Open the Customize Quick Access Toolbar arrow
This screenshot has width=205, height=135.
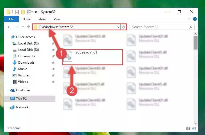tap(36, 12)
